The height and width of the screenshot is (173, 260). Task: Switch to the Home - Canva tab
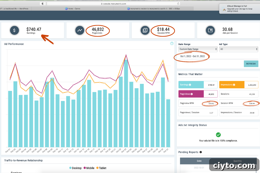(x=73, y=9)
